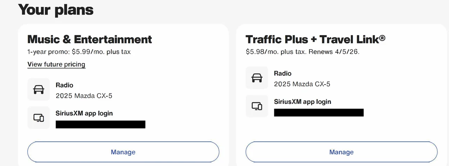
Task: Click the Your plans heading
Action: 56,9
